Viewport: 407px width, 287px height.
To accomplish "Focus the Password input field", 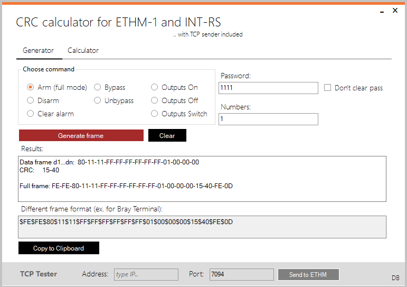I will tap(268, 88).
